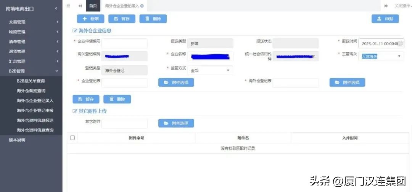Expand 清单管理 menu
Screen dimensions: 412x192
pyautogui.click(x=31, y=42)
